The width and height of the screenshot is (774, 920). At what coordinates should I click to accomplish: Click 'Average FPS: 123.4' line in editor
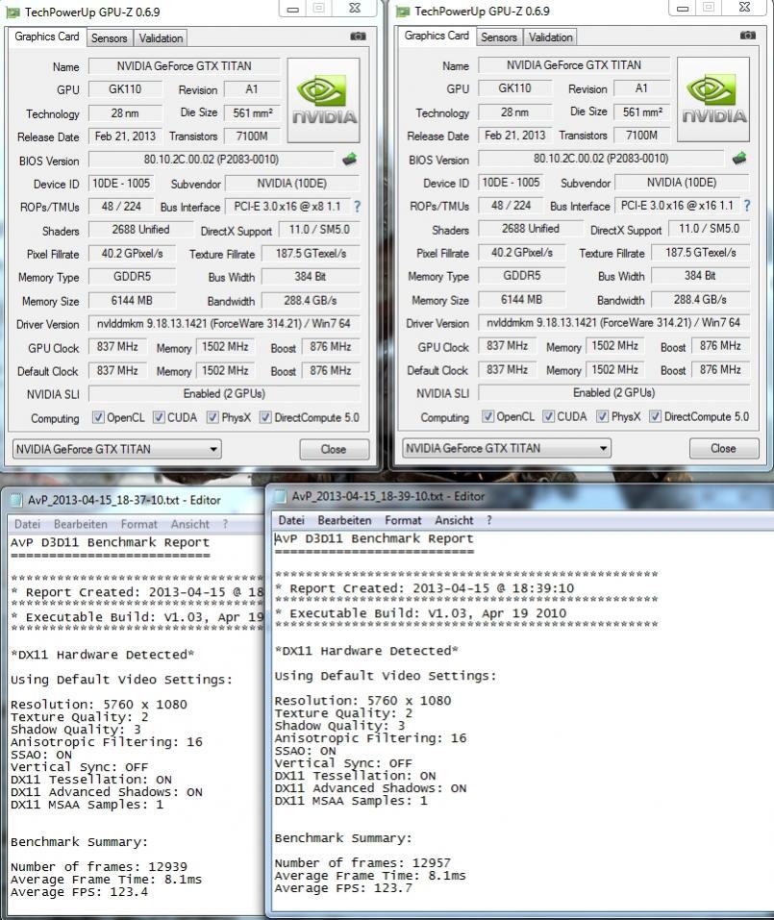click(79, 892)
